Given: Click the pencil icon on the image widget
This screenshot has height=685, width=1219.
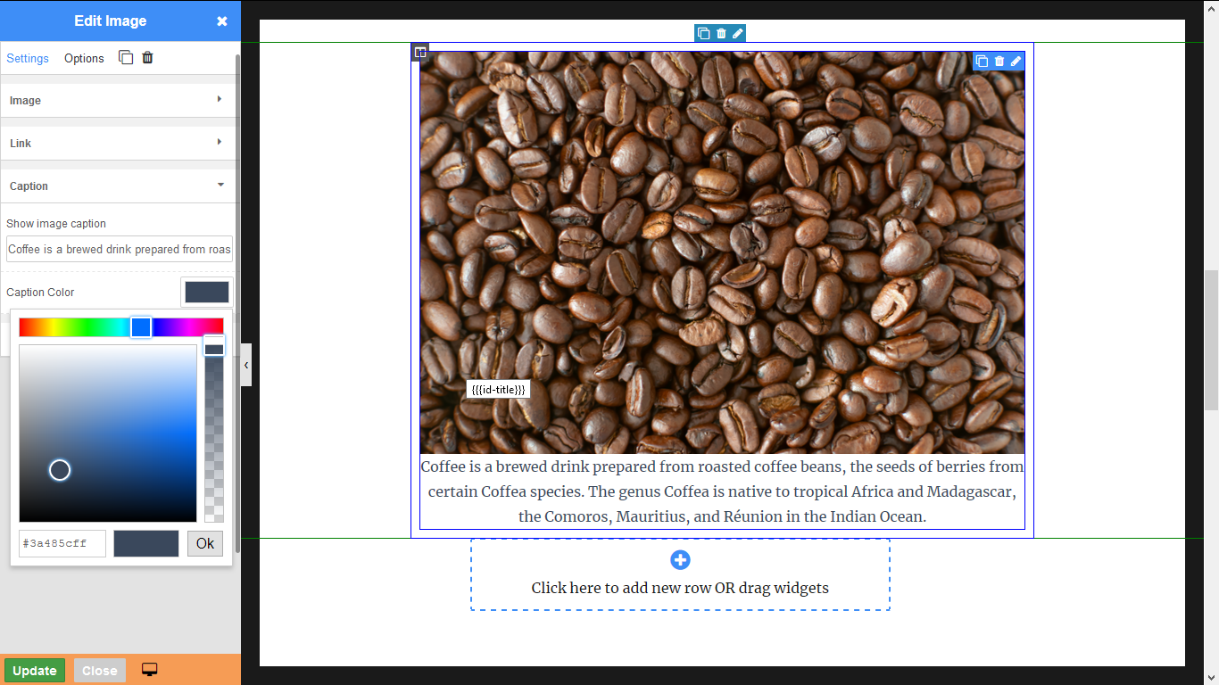Looking at the screenshot, I should coord(1016,62).
